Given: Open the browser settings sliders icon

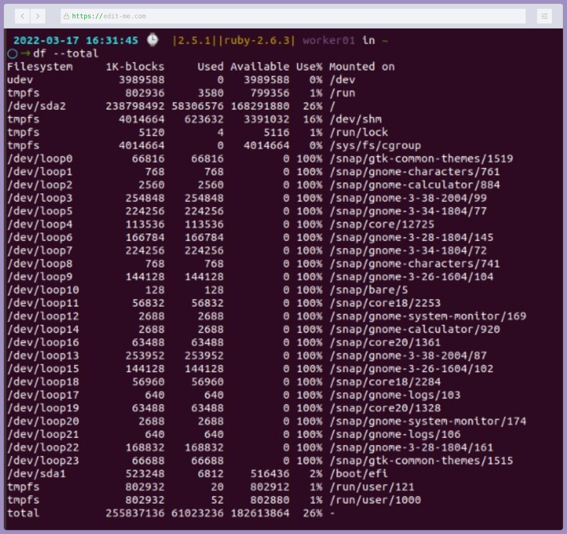Looking at the screenshot, I should coord(544,16).
